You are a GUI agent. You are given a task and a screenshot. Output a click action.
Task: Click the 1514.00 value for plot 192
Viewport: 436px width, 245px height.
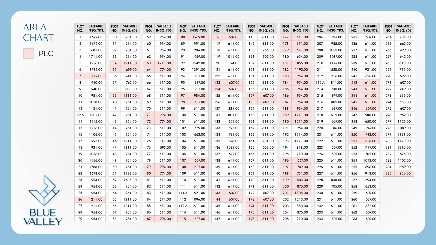(301, 134)
